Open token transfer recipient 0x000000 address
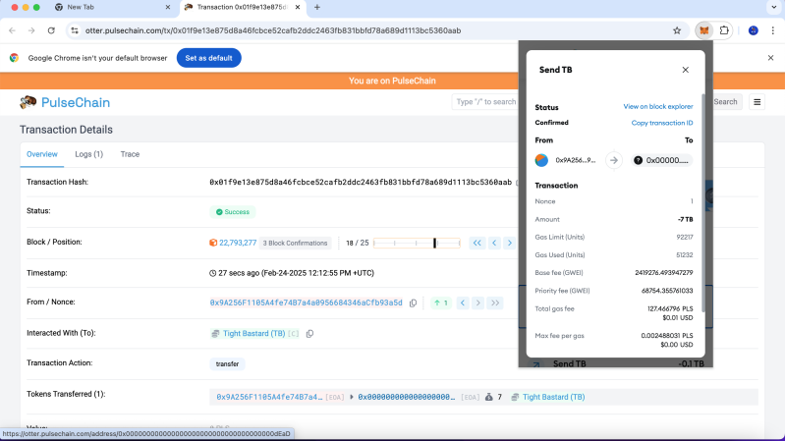Screen dimensions: 785x441 [407, 397]
